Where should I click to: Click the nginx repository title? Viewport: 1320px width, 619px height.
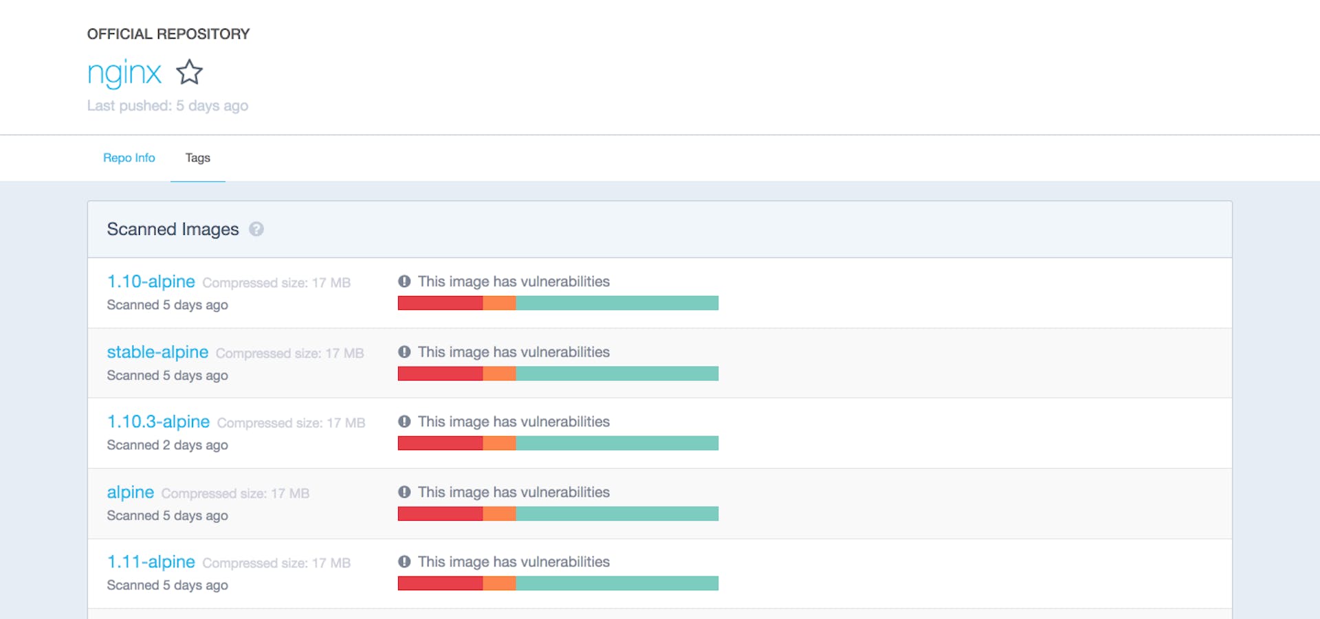pyautogui.click(x=124, y=72)
